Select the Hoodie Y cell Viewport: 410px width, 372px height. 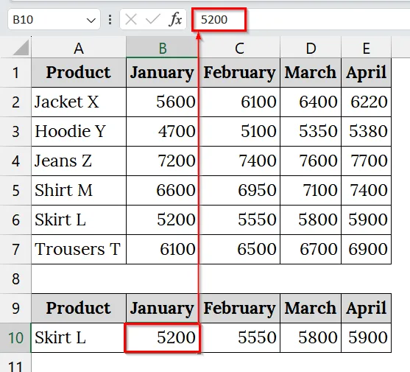(79, 131)
